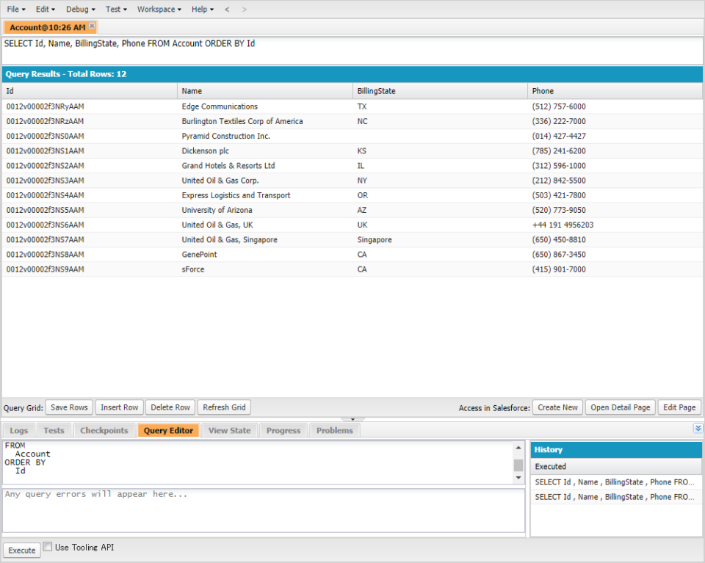The height and width of the screenshot is (563, 705).
Task: Sort by the Id column header
Action: click(x=90, y=91)
